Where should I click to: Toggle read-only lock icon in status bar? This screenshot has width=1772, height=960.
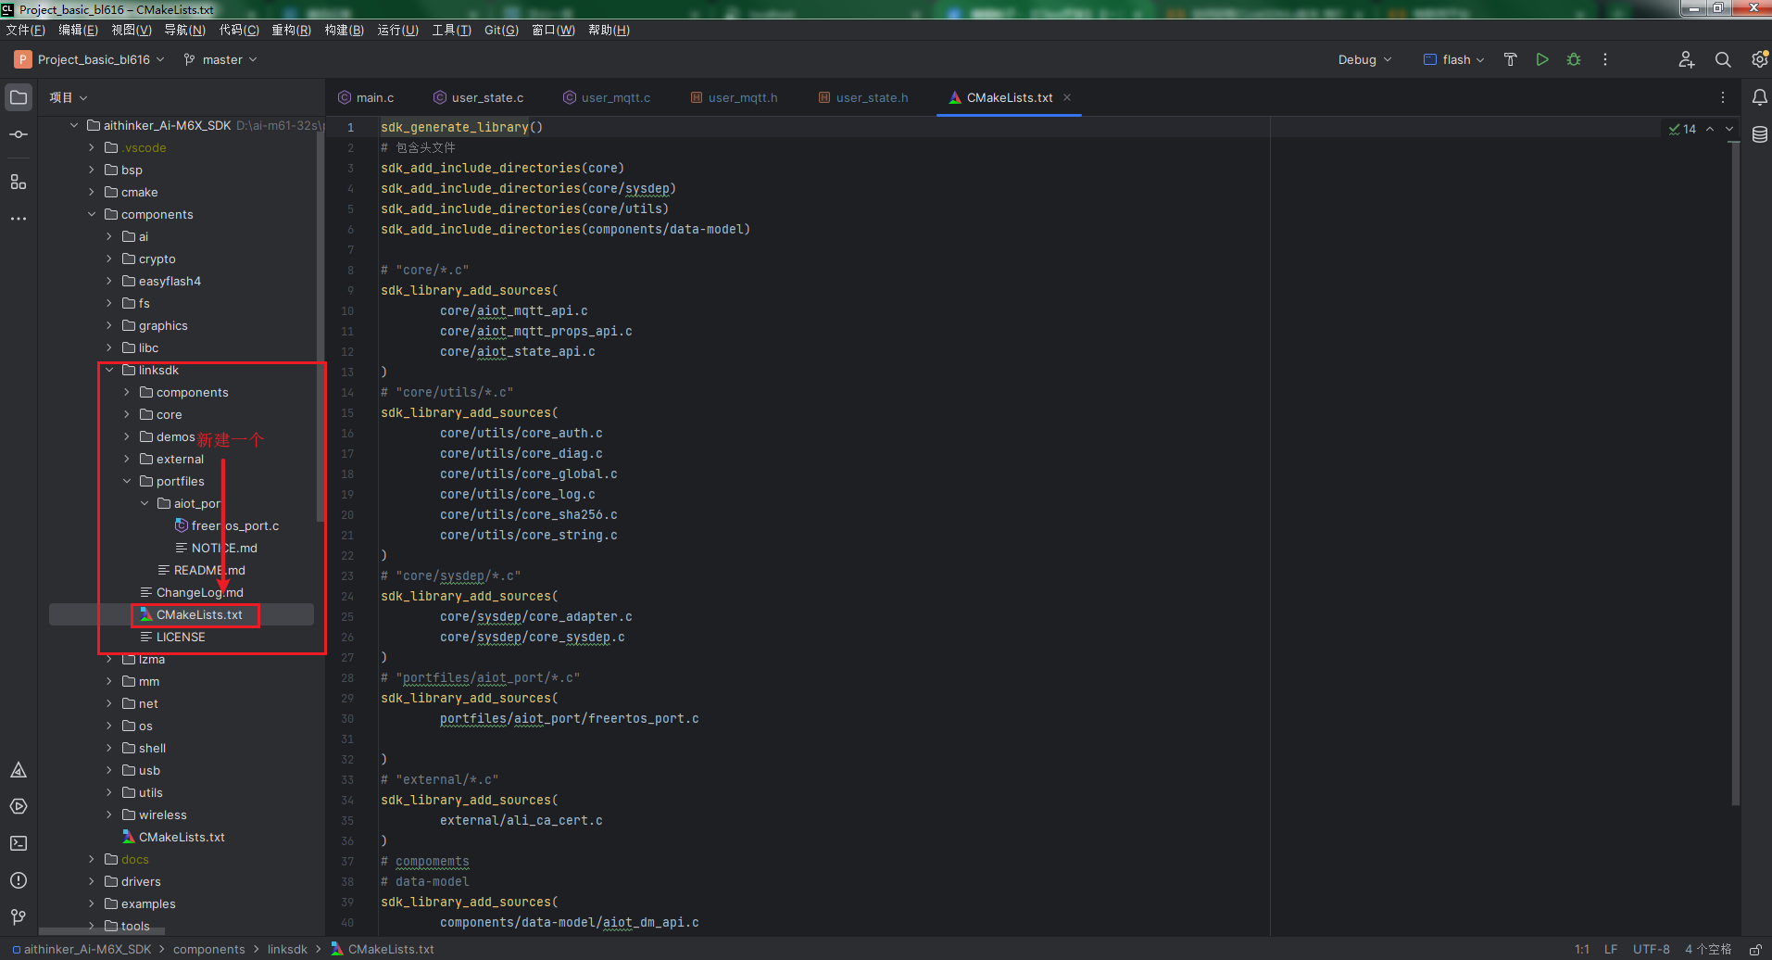1755,950
